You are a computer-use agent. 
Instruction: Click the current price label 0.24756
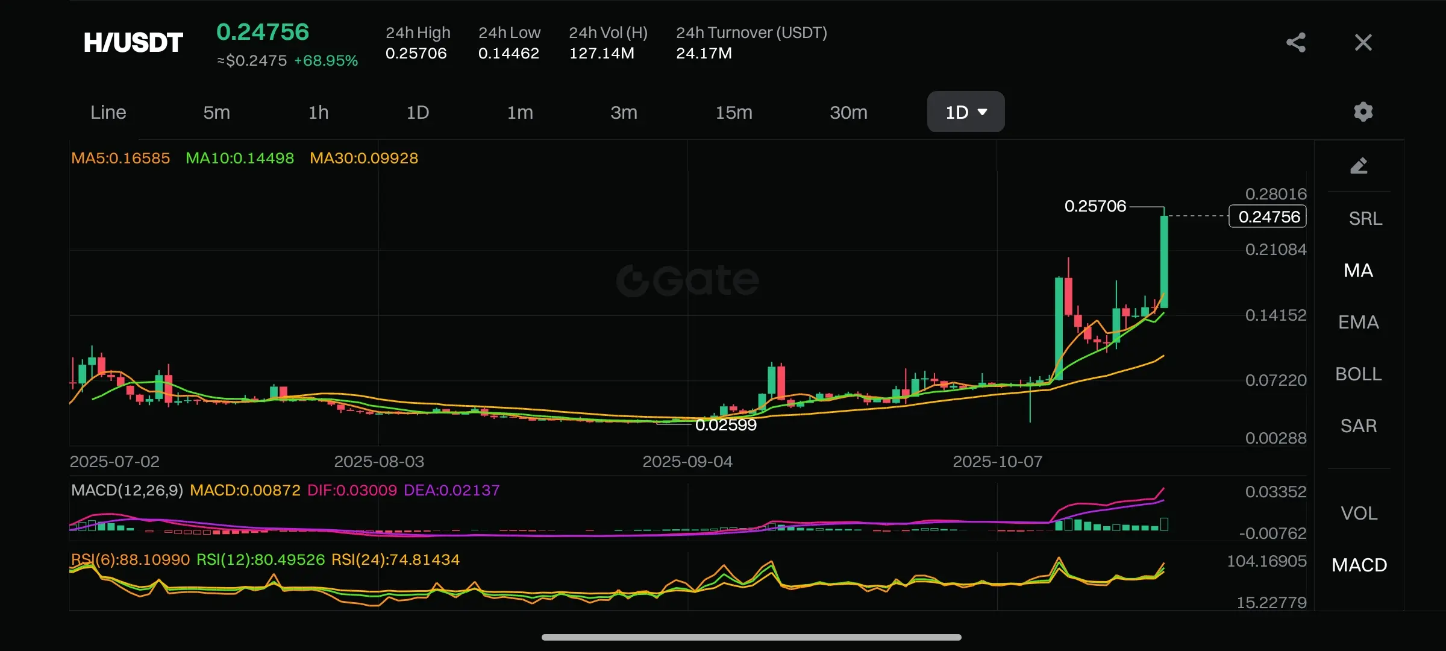[x=1268, y=216]
